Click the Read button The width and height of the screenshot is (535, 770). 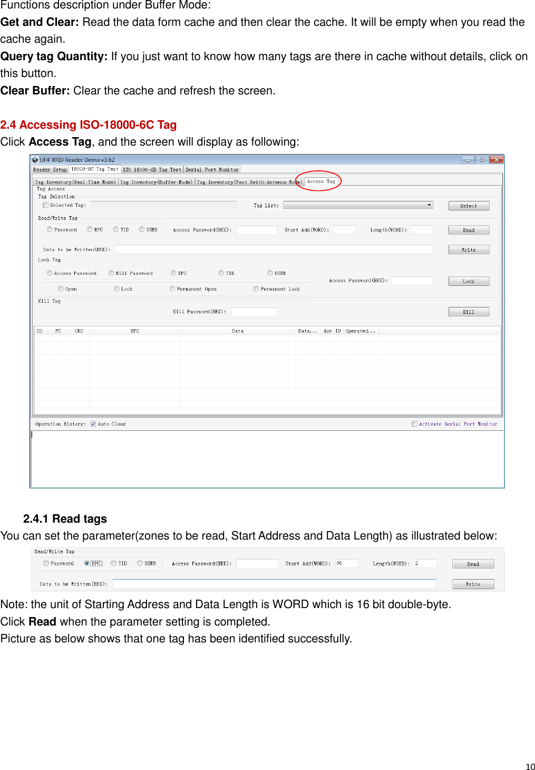(x=468, y=230)
